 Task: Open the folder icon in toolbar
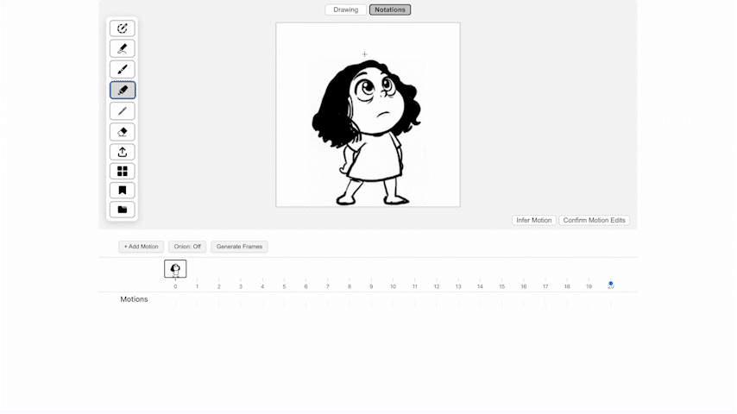pos(122,210)
